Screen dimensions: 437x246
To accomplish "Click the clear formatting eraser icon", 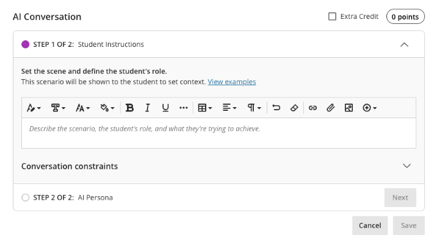I will pyautogui.click(x=294, y=108).
